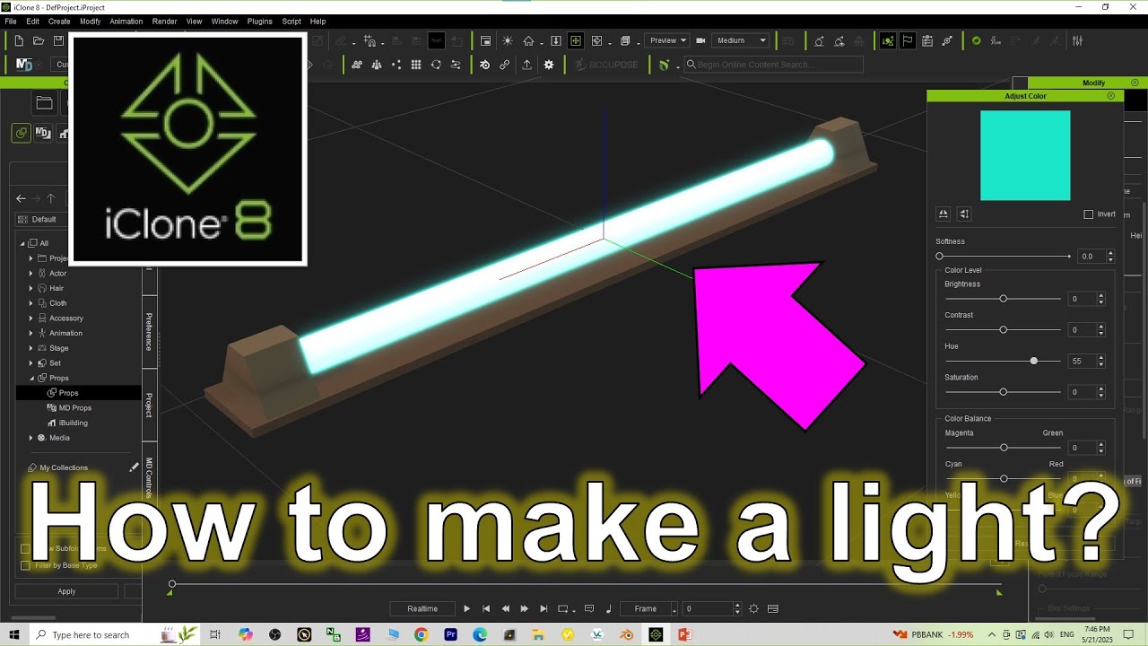Click the Realtime button on playback bar
The width and height of the screenshot is (1148, 646).
tap(422, 608)
